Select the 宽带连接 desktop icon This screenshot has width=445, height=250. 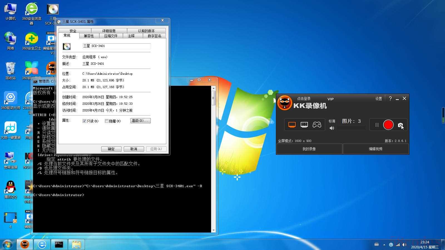tap(11, 160)
